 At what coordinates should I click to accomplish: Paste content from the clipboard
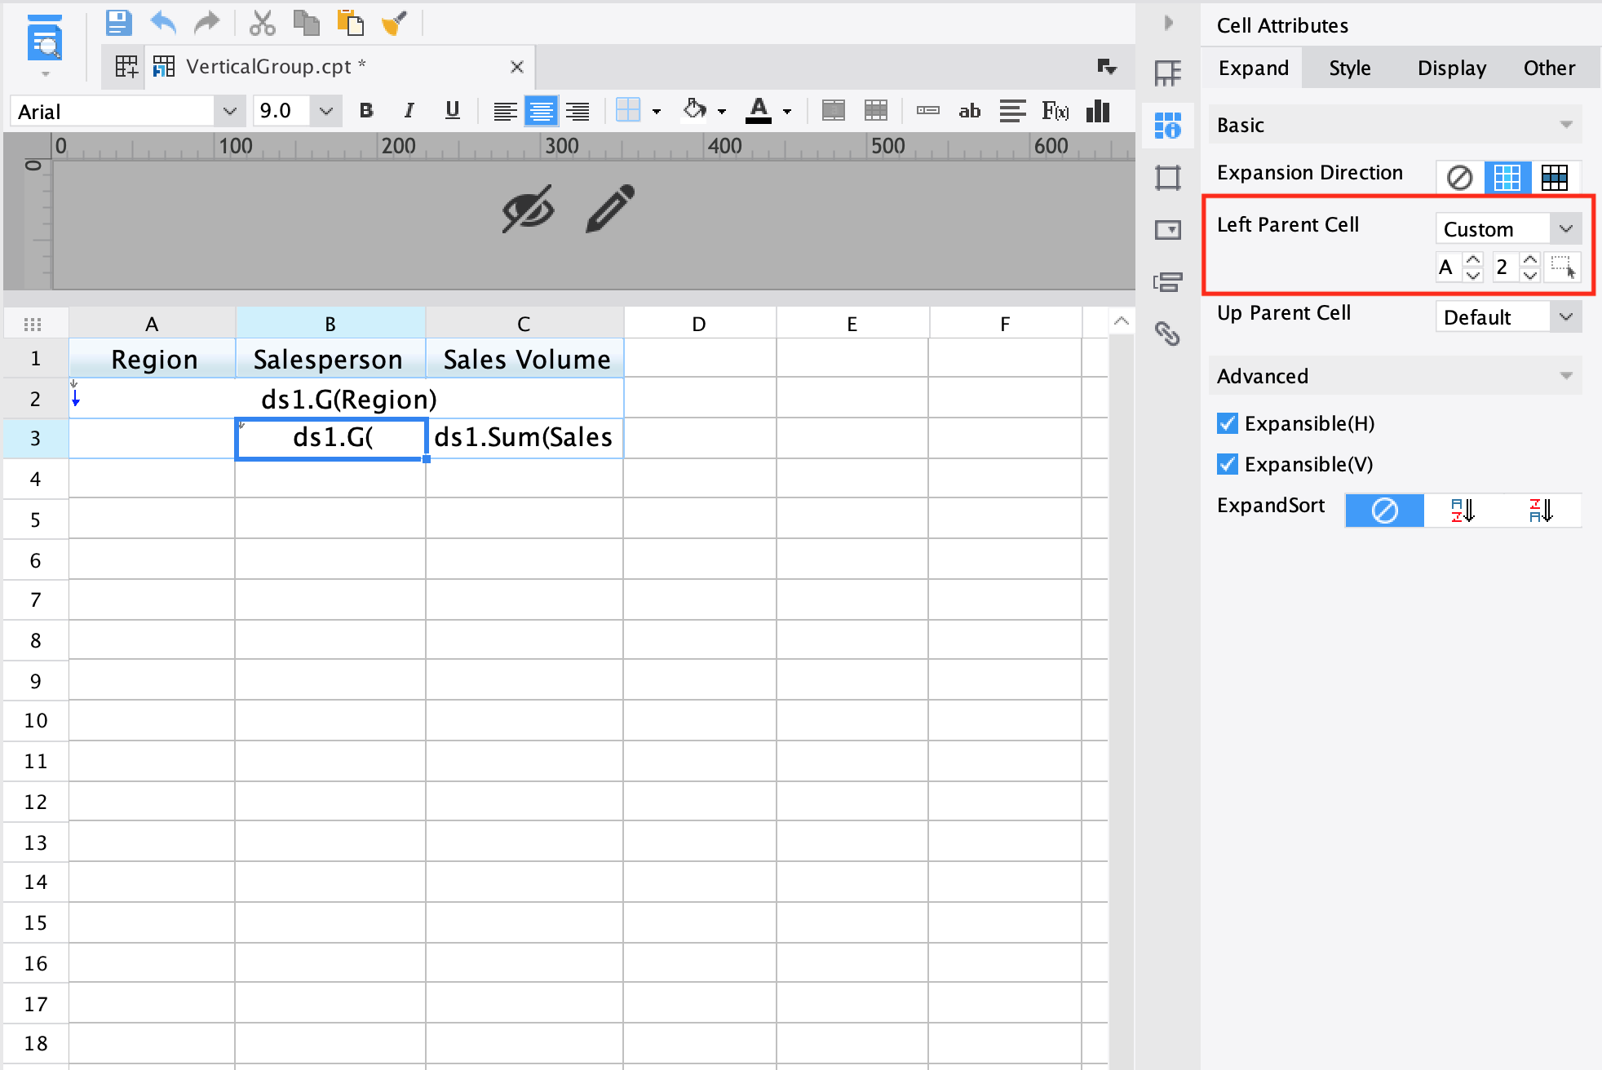coord(351,23)
